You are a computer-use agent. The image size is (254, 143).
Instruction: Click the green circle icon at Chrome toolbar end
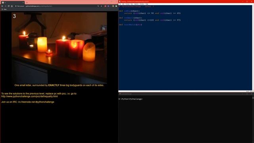[116, 6]
